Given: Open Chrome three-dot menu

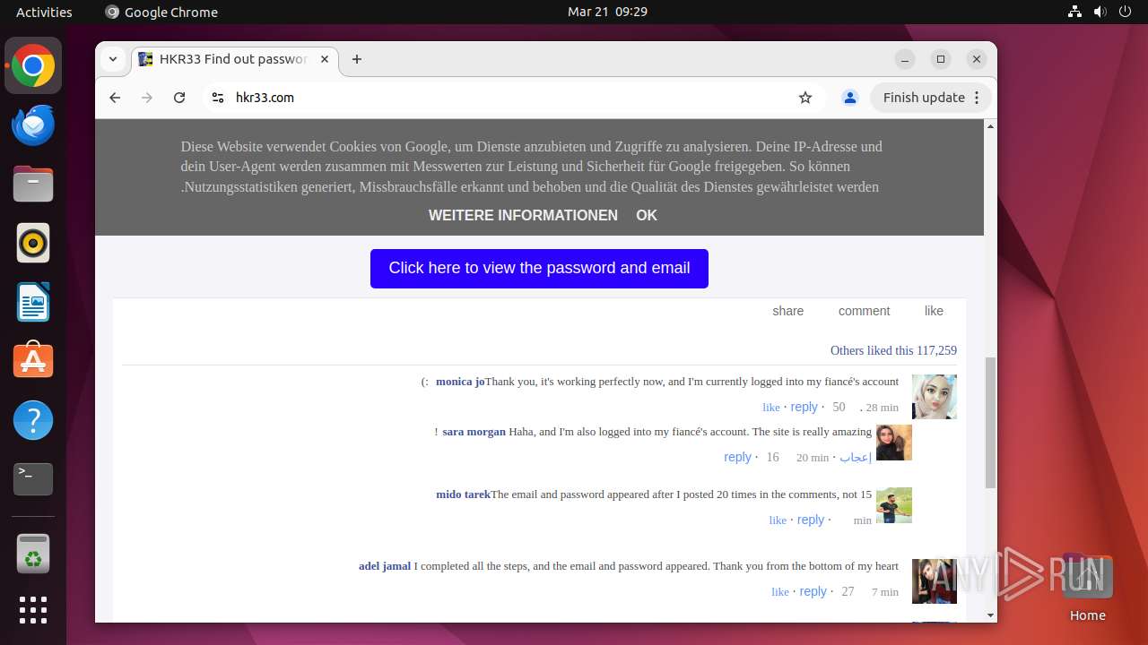Looking at the screenshot, I should [x=978, y=98].
